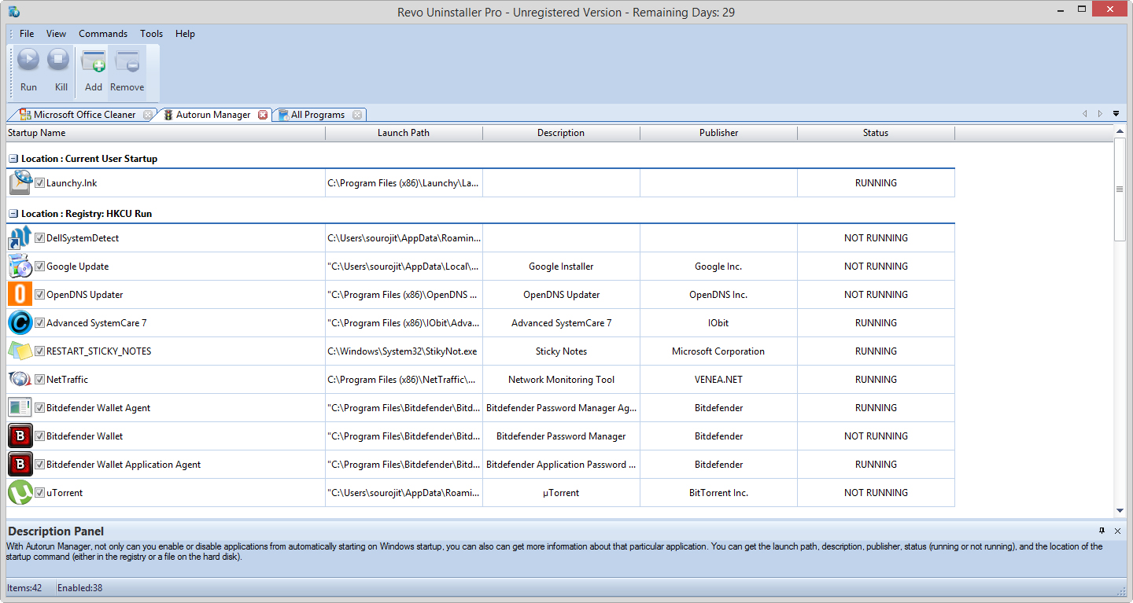Screen dimensions: 1133x603
Task: Pin the Description Panel
Action: 1102,531
